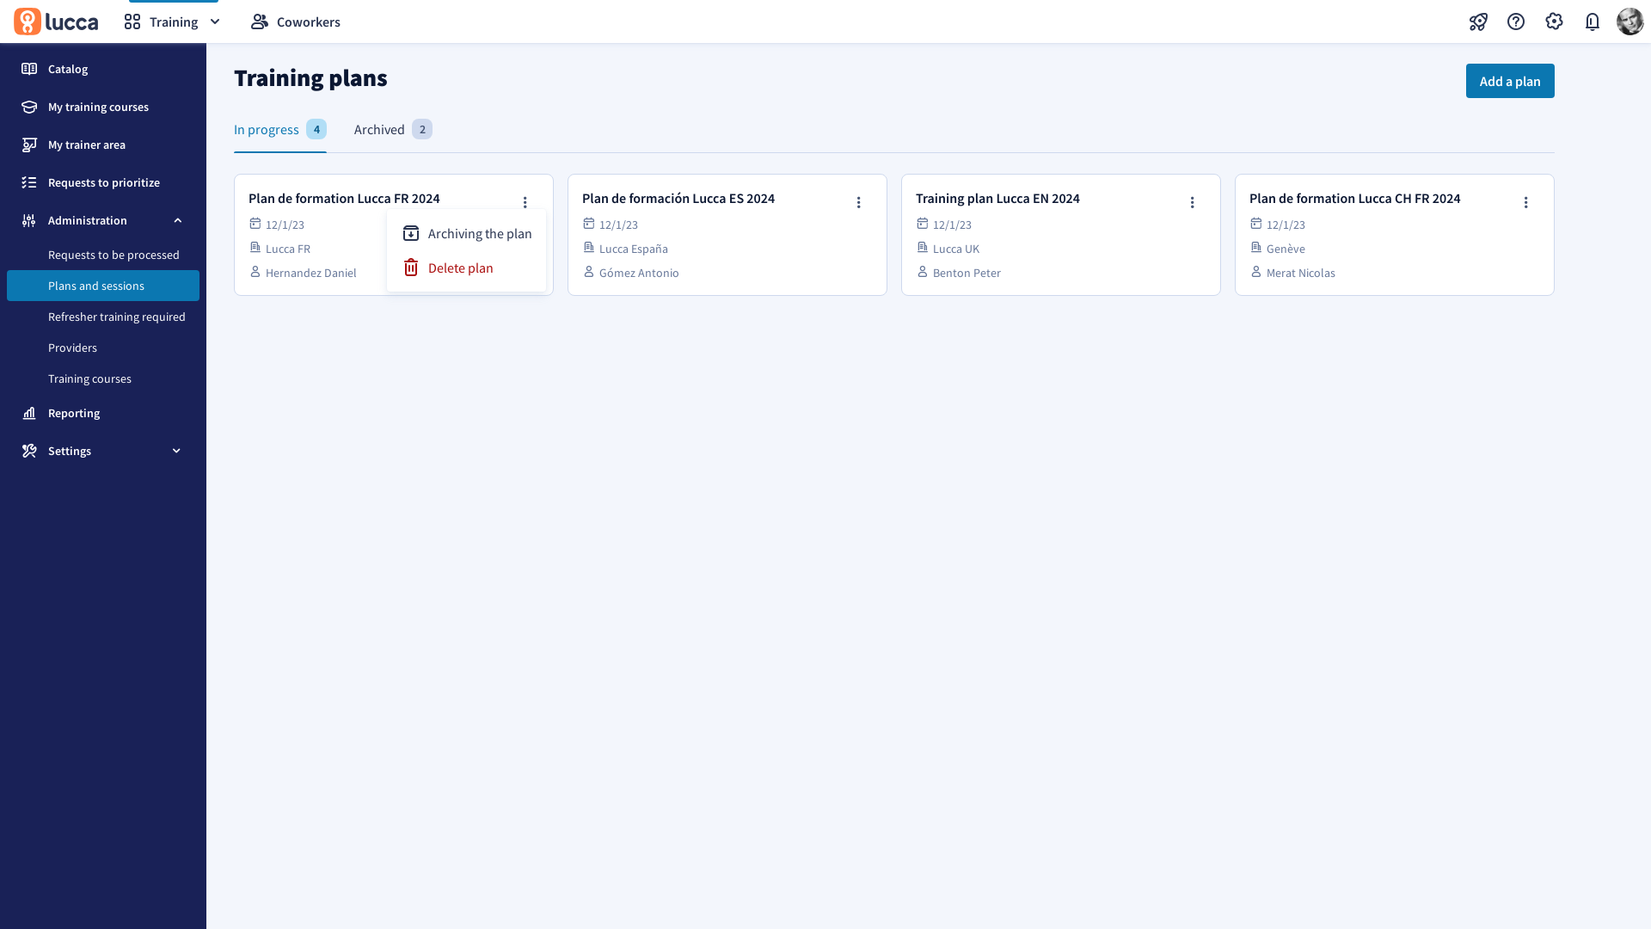Click the graduation cap icon
Screen dimensions: 1651x929
click(29, 107)
